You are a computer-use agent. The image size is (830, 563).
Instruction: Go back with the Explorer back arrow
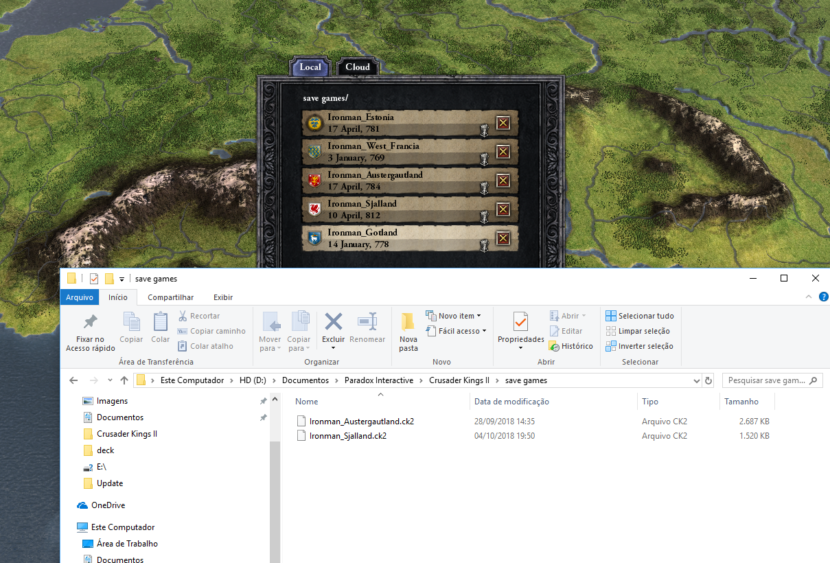pyautogui.click(x=74, y=380)
